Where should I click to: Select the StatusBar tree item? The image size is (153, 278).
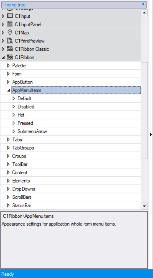(x=22, y=205)
